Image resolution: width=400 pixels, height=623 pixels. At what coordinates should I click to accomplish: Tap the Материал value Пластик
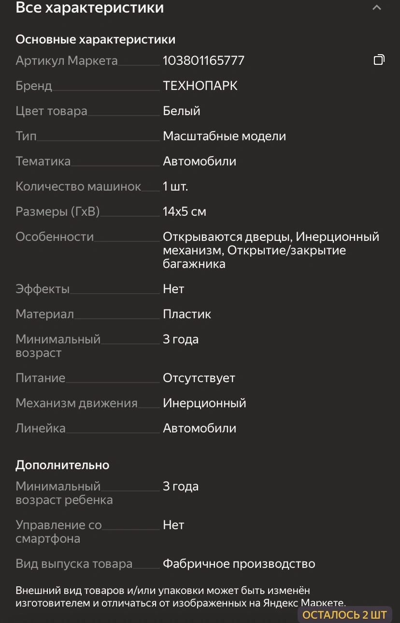(187, 314)
